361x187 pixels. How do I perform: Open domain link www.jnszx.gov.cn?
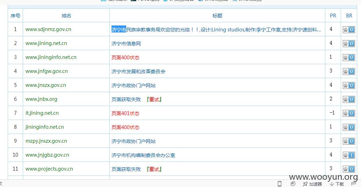click(x=45, y=85)
